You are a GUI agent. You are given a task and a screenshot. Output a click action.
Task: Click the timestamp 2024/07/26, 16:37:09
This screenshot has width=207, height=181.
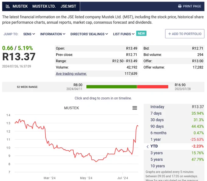[x=16, y=66]
